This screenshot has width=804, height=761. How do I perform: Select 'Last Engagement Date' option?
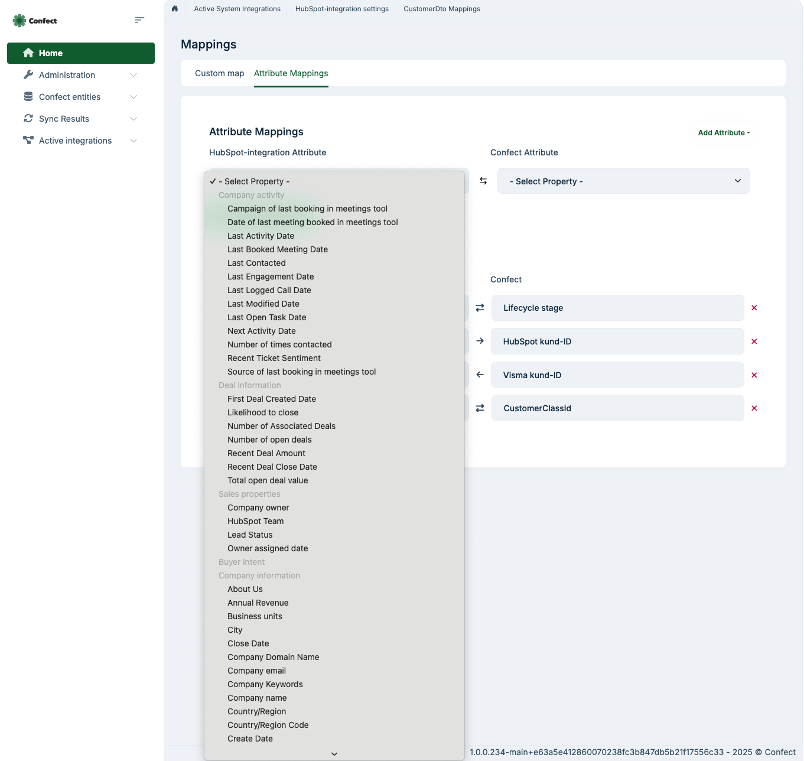point(334,277)
